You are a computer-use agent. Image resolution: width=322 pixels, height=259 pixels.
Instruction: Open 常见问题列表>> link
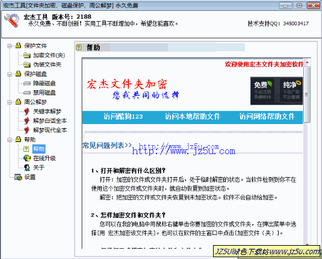(107, 146)
